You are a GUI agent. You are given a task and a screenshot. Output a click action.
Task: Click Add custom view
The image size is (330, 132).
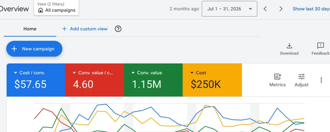point(85,29)
